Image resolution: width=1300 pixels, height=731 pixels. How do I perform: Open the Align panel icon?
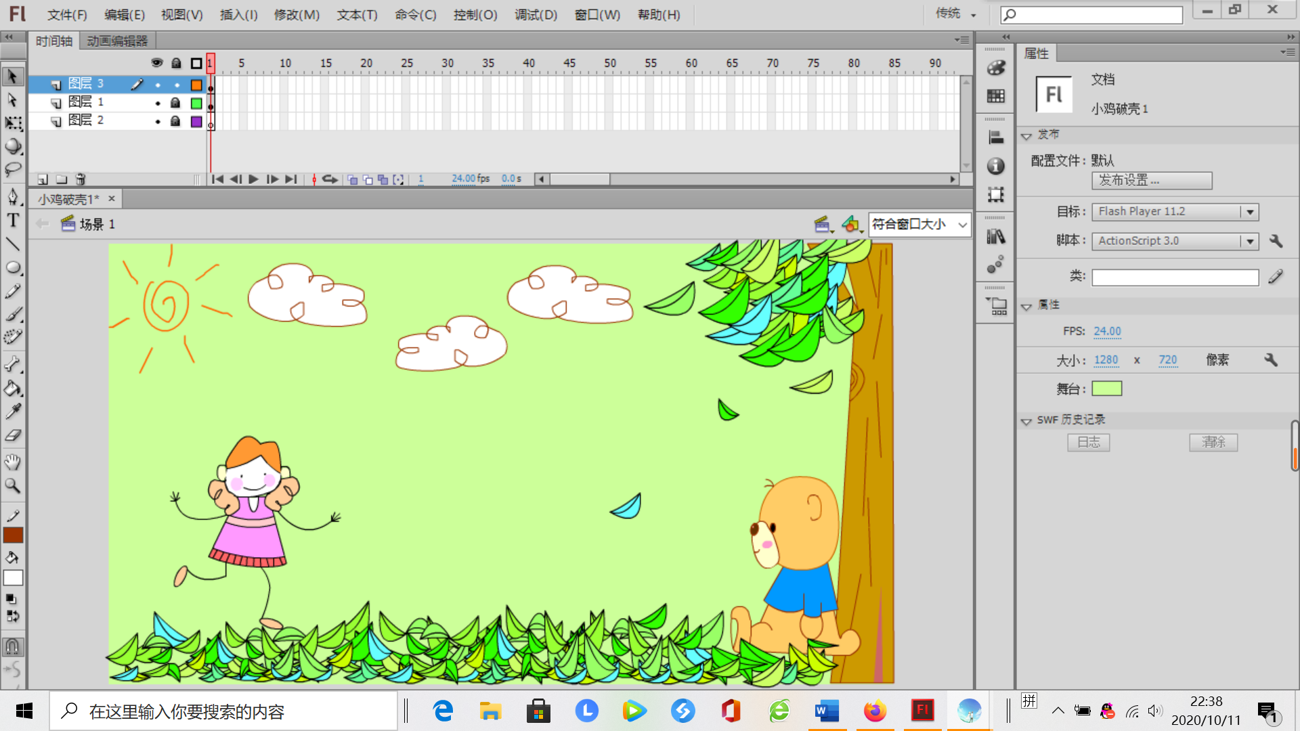[x=995, y=137]
